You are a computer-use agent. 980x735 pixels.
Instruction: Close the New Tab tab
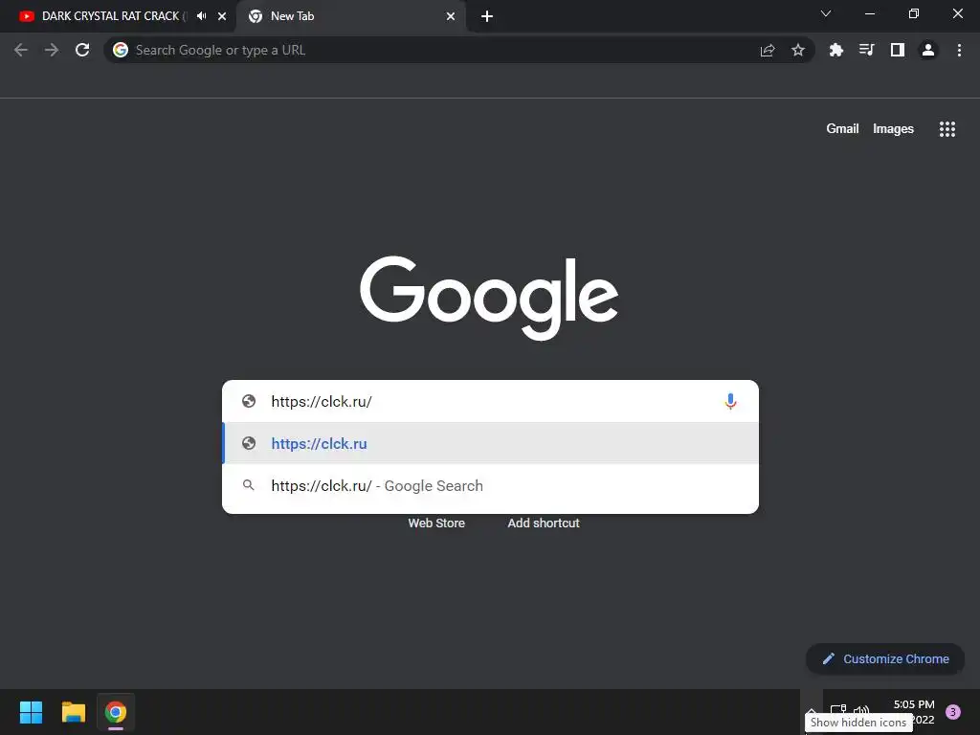451,16
